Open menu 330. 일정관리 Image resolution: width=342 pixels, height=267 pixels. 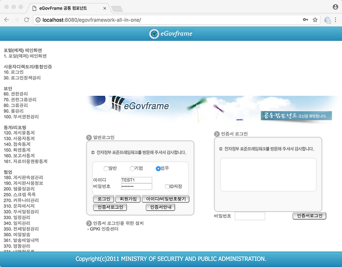(x=17, y=217)
